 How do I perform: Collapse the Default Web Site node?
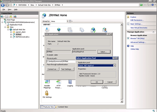[x=8, y=30]
